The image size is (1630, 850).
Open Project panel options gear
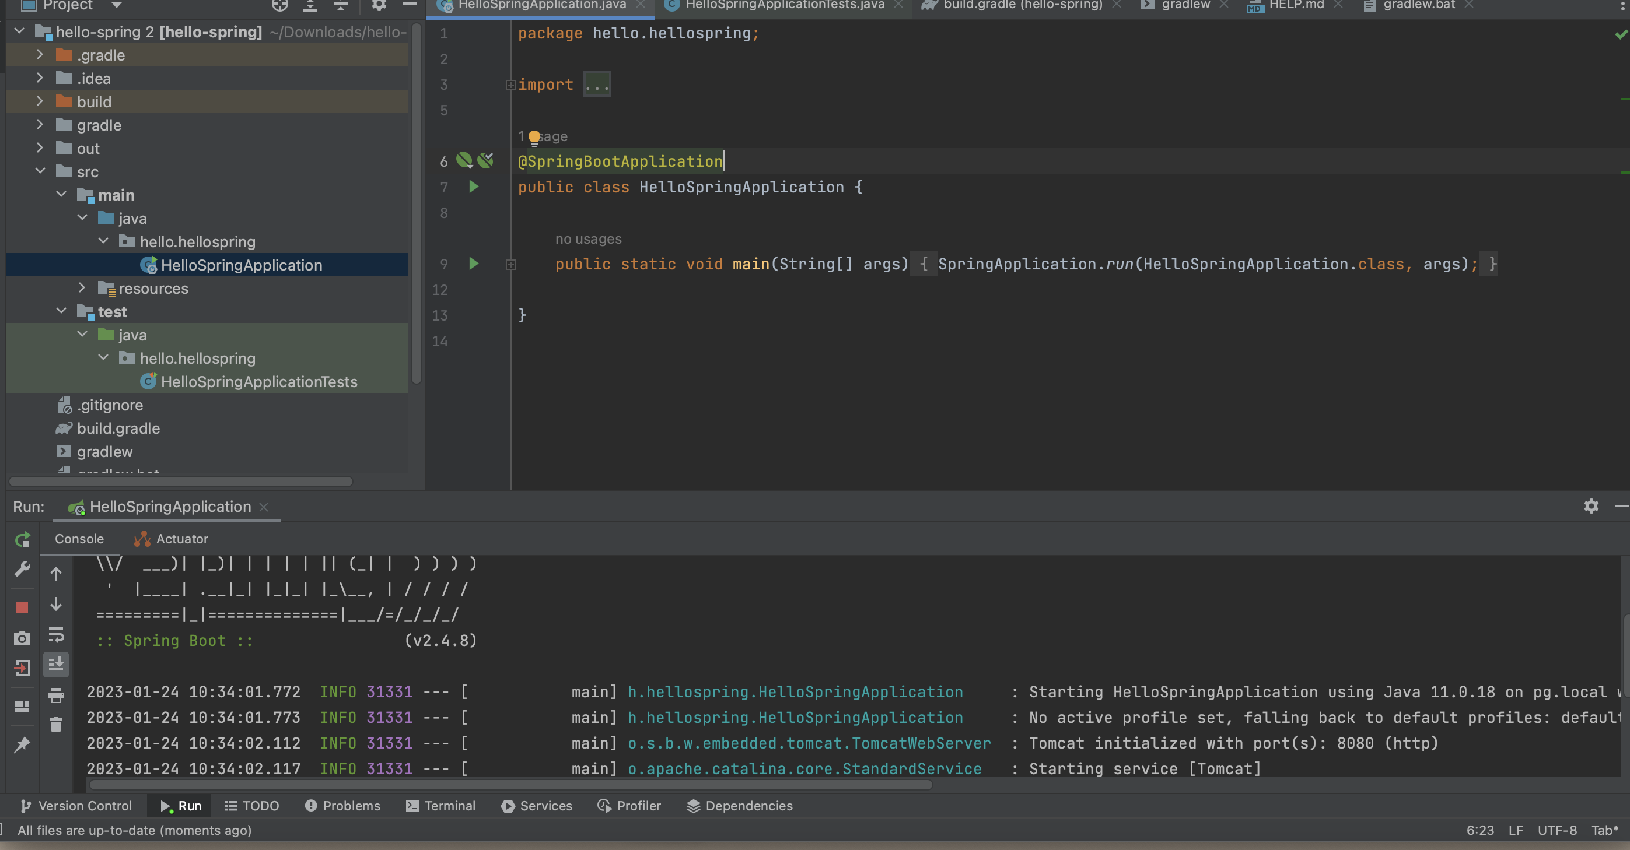point(379,5)
